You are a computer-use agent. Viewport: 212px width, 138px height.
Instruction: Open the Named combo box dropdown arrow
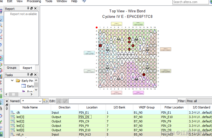(40, 101)
